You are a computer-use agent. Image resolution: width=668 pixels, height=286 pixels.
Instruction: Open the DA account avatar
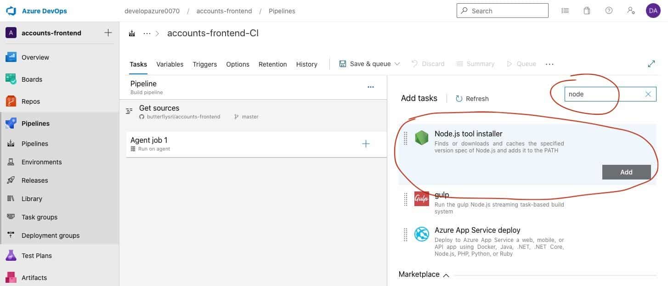coord(653,11)
